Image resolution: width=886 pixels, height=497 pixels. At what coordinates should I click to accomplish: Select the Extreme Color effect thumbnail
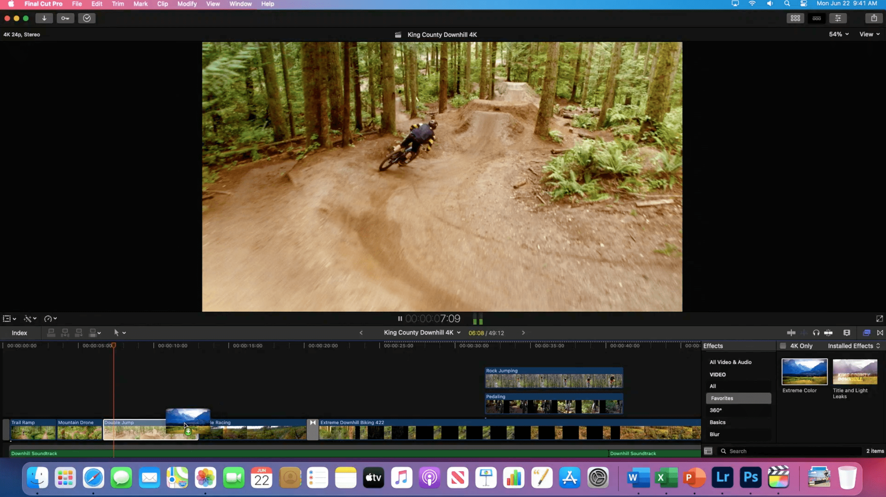click(x=804, y=372)
